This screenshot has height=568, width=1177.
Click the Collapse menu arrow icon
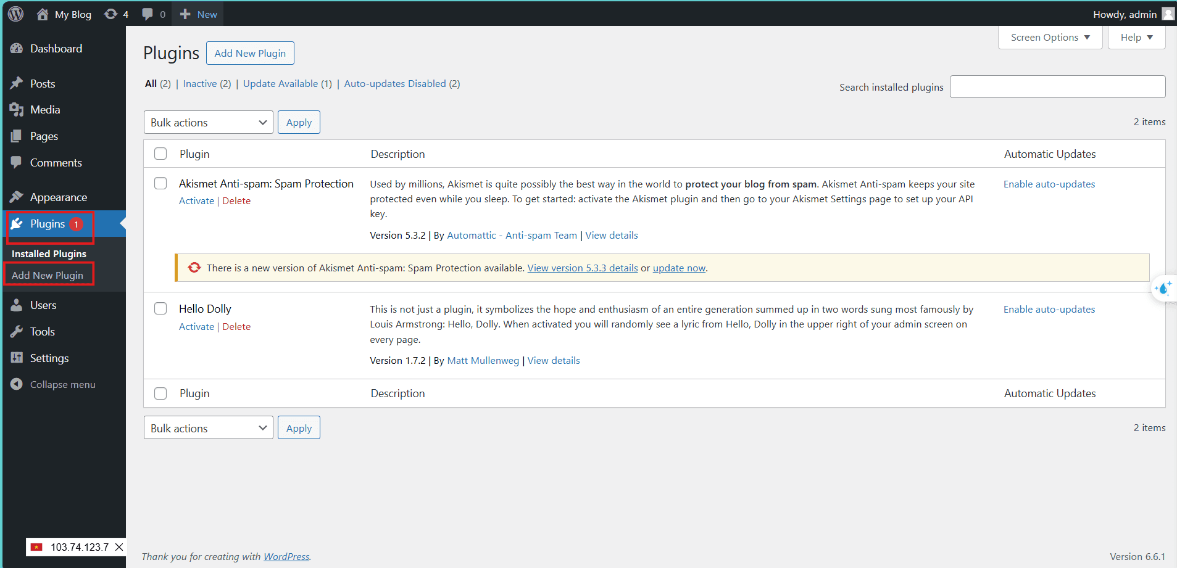point(17,384)
